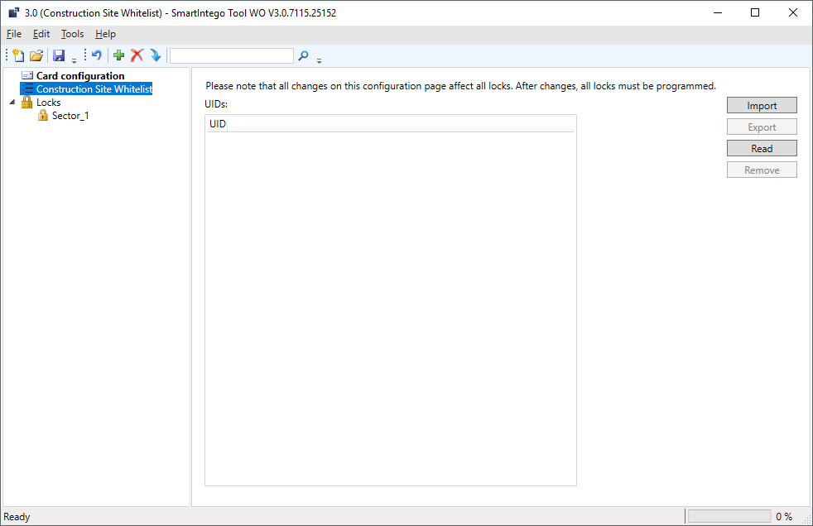Open toolbar overflow dropdown after Save
813x526 pixels.
(x=74, y=59)
